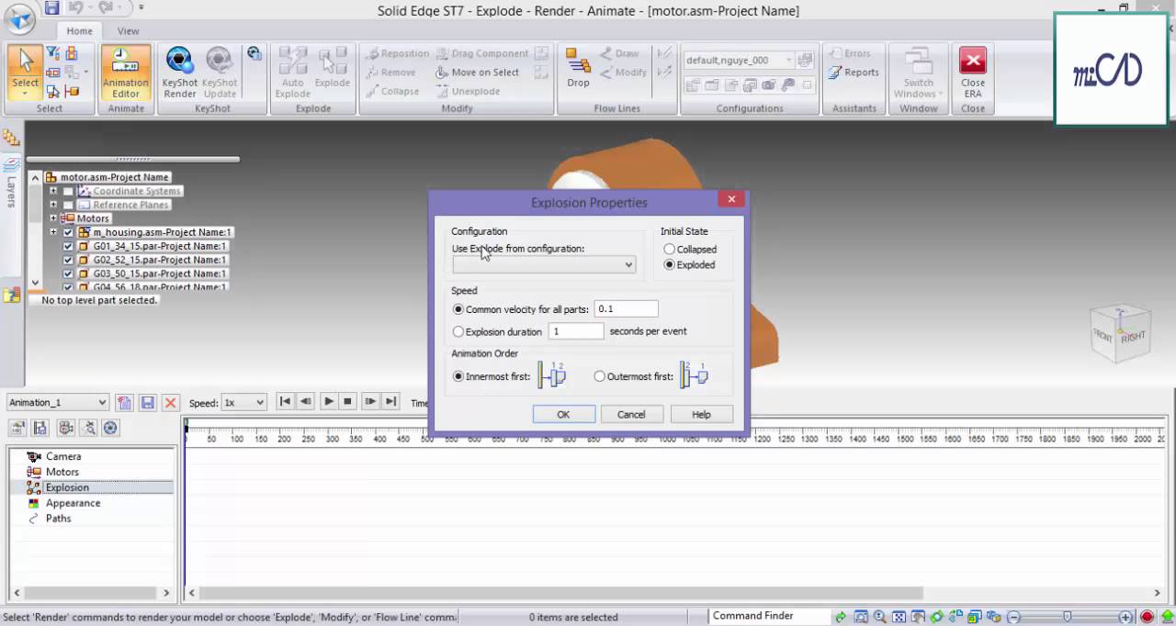1176x626 pixels.
Task: Jump to end of animation
Action: point(390,401)
